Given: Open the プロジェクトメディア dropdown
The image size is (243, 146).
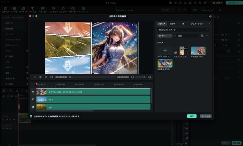Looking at the screenshot, I should 183,30.
